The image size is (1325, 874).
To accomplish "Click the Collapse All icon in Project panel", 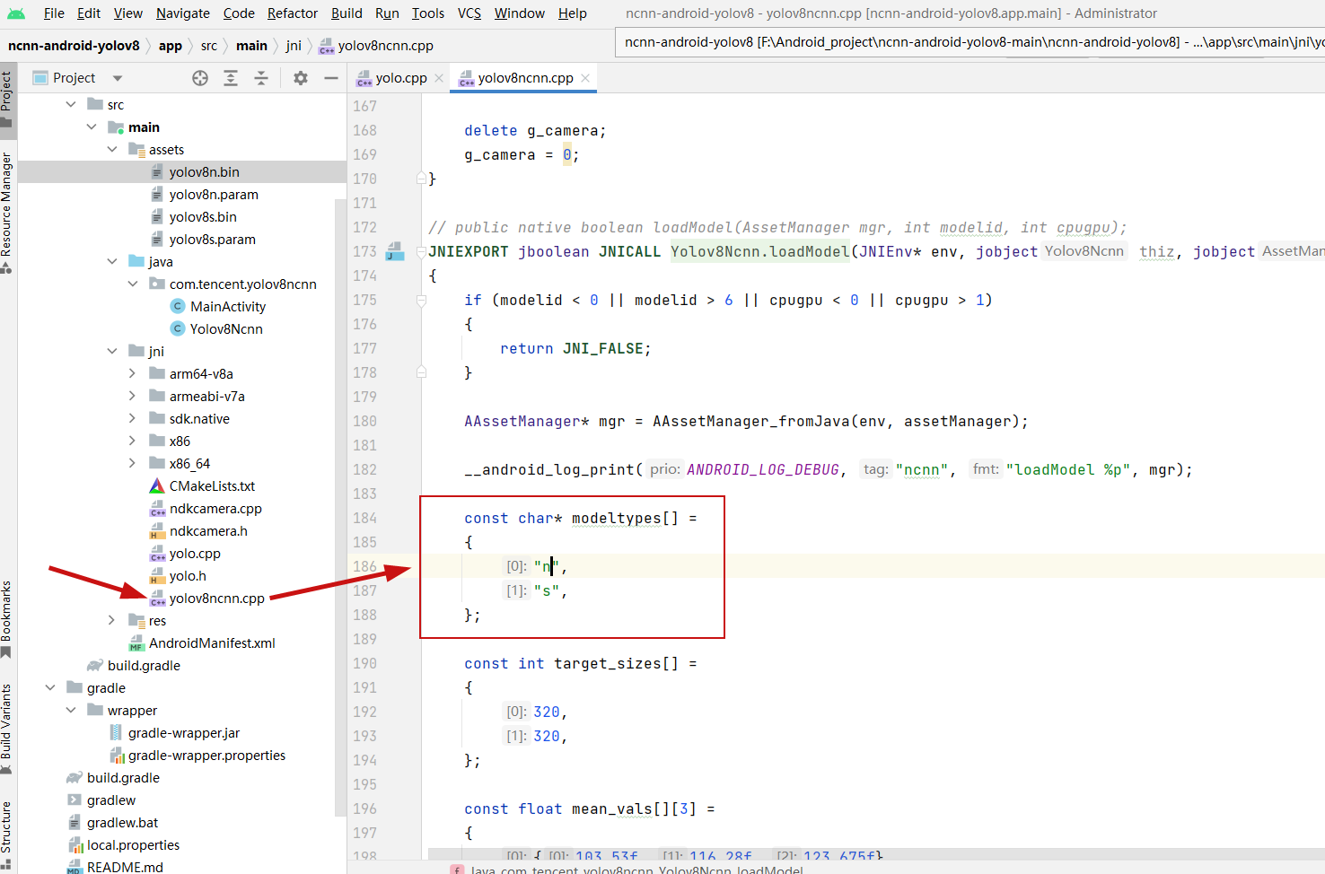I will click(x=261, y=78).
